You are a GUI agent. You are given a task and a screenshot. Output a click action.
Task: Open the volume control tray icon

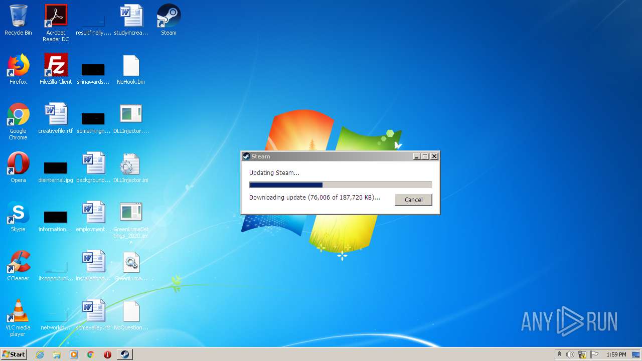click(570, 354)
